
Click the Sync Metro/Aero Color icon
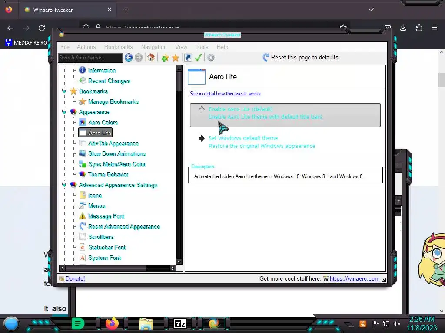click(83, 163)
